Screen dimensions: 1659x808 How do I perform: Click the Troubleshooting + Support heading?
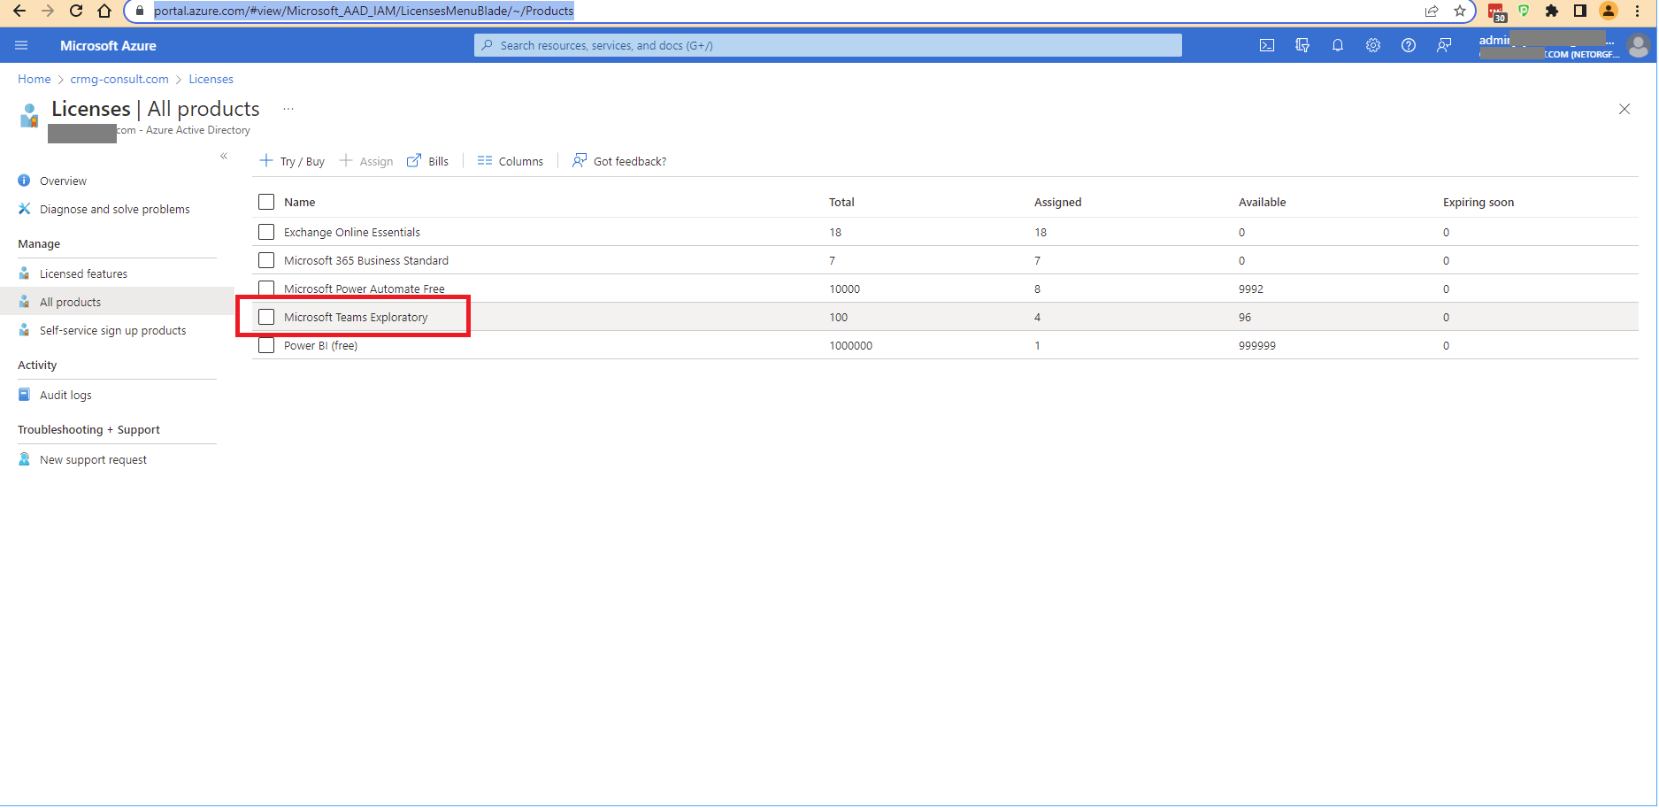88,429
